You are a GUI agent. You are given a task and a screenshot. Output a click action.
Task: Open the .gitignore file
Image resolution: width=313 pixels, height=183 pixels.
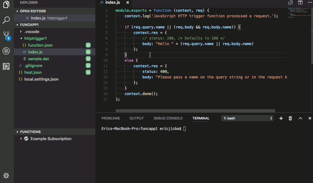[33, 65]
